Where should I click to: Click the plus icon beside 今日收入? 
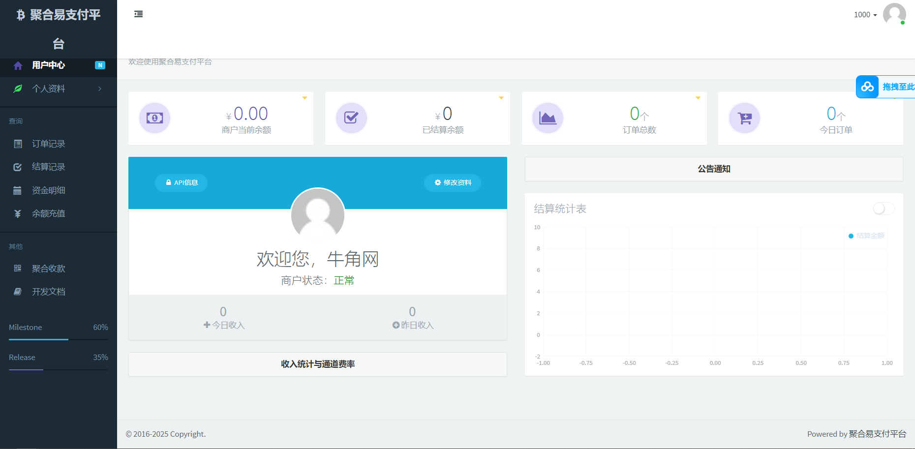(x=207, y=325)
